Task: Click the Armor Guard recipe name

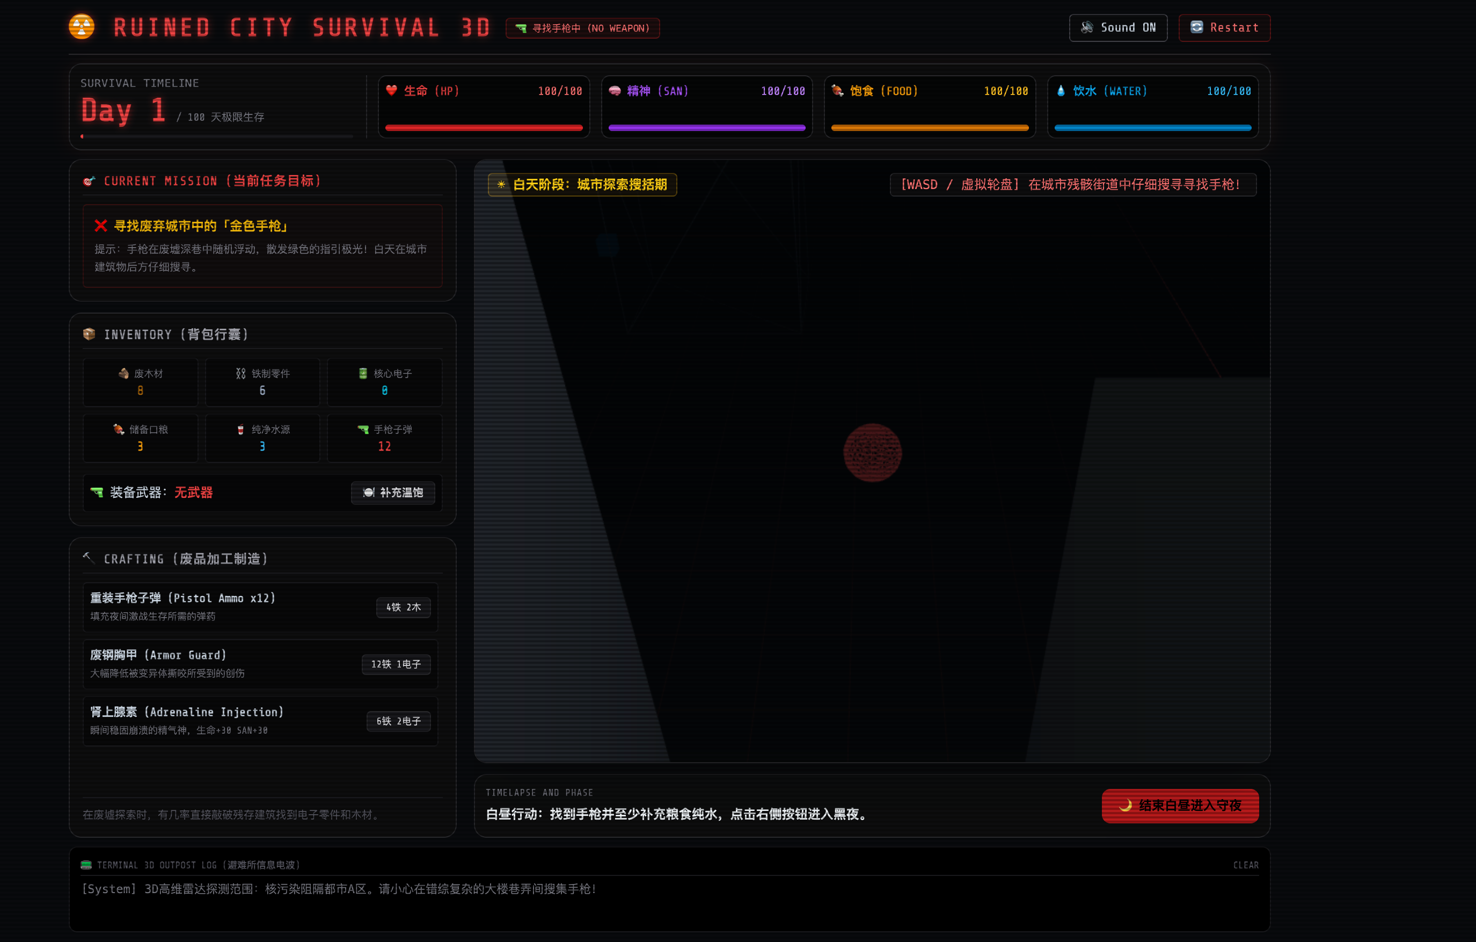Action: coord(158,655)
